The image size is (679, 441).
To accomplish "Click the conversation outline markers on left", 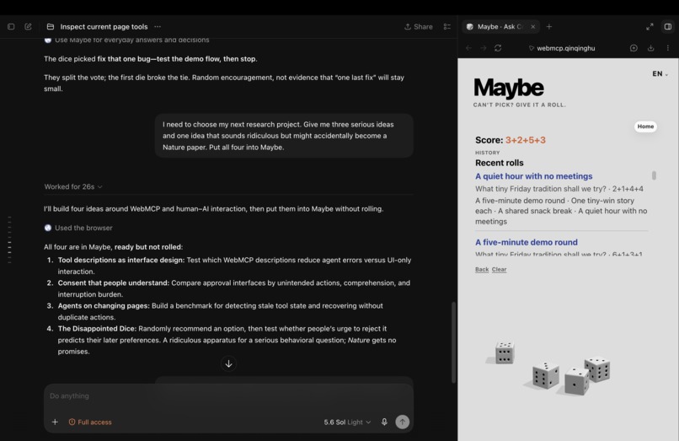I will pyautogui.click(x=9, y=239).
